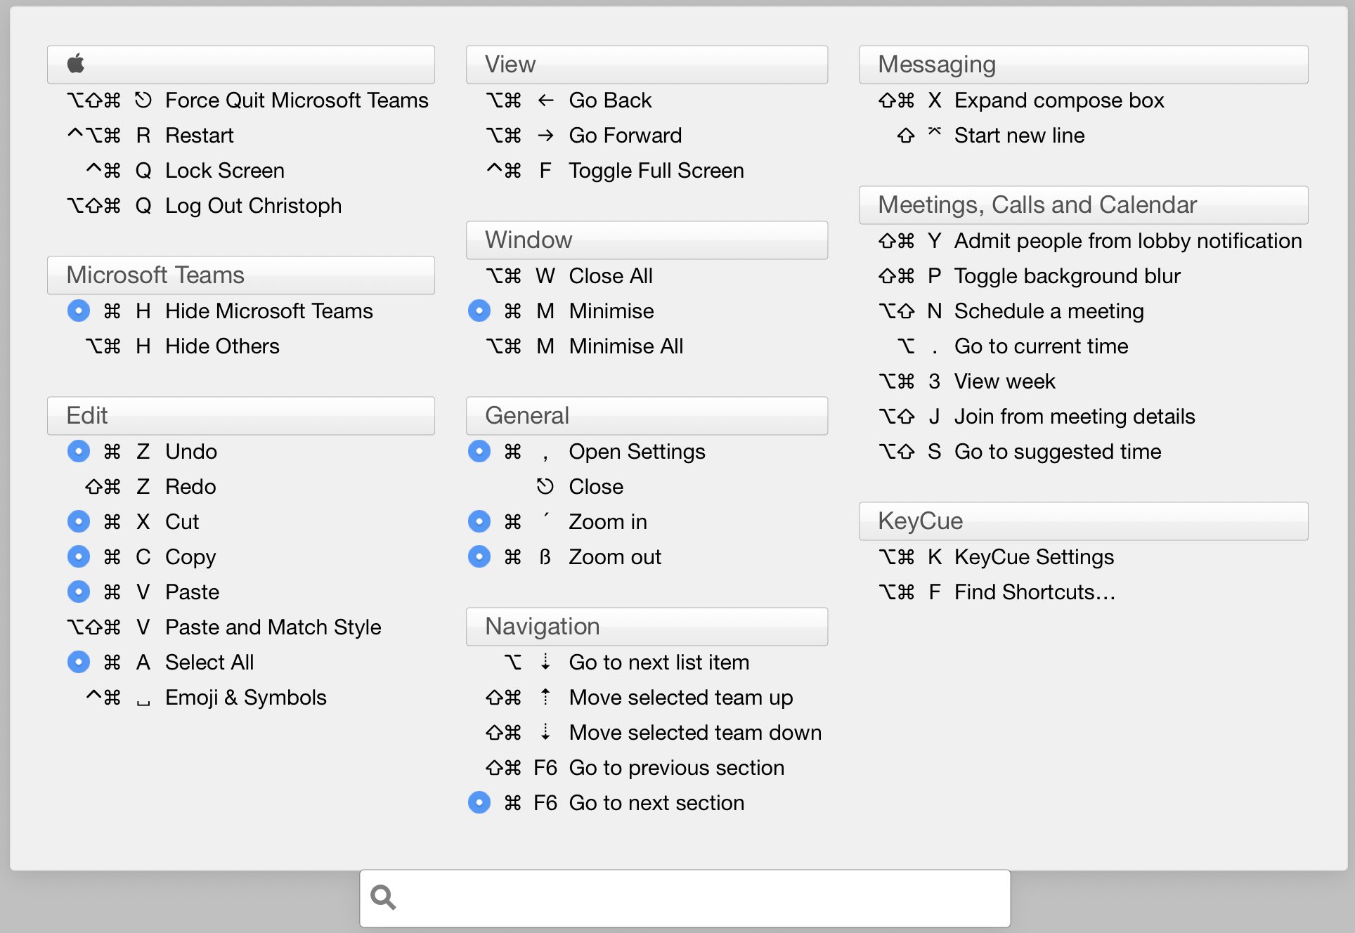Click the magnifying glass search icon
Screen dimensions: 1355x933
383,897
